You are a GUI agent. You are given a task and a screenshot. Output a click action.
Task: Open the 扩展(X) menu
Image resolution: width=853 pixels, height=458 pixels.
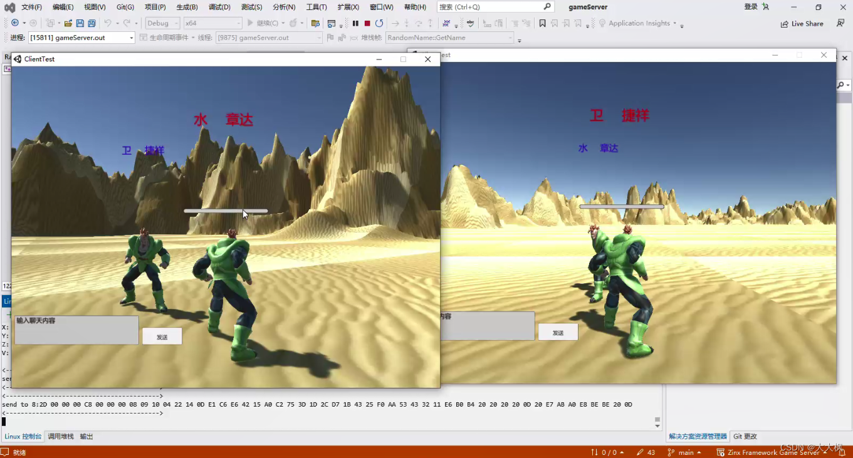tap(348, 8)
